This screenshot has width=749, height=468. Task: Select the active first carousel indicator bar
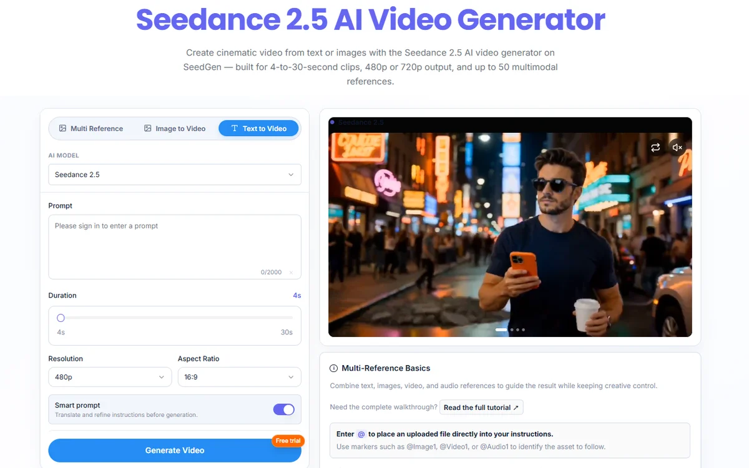501,329
